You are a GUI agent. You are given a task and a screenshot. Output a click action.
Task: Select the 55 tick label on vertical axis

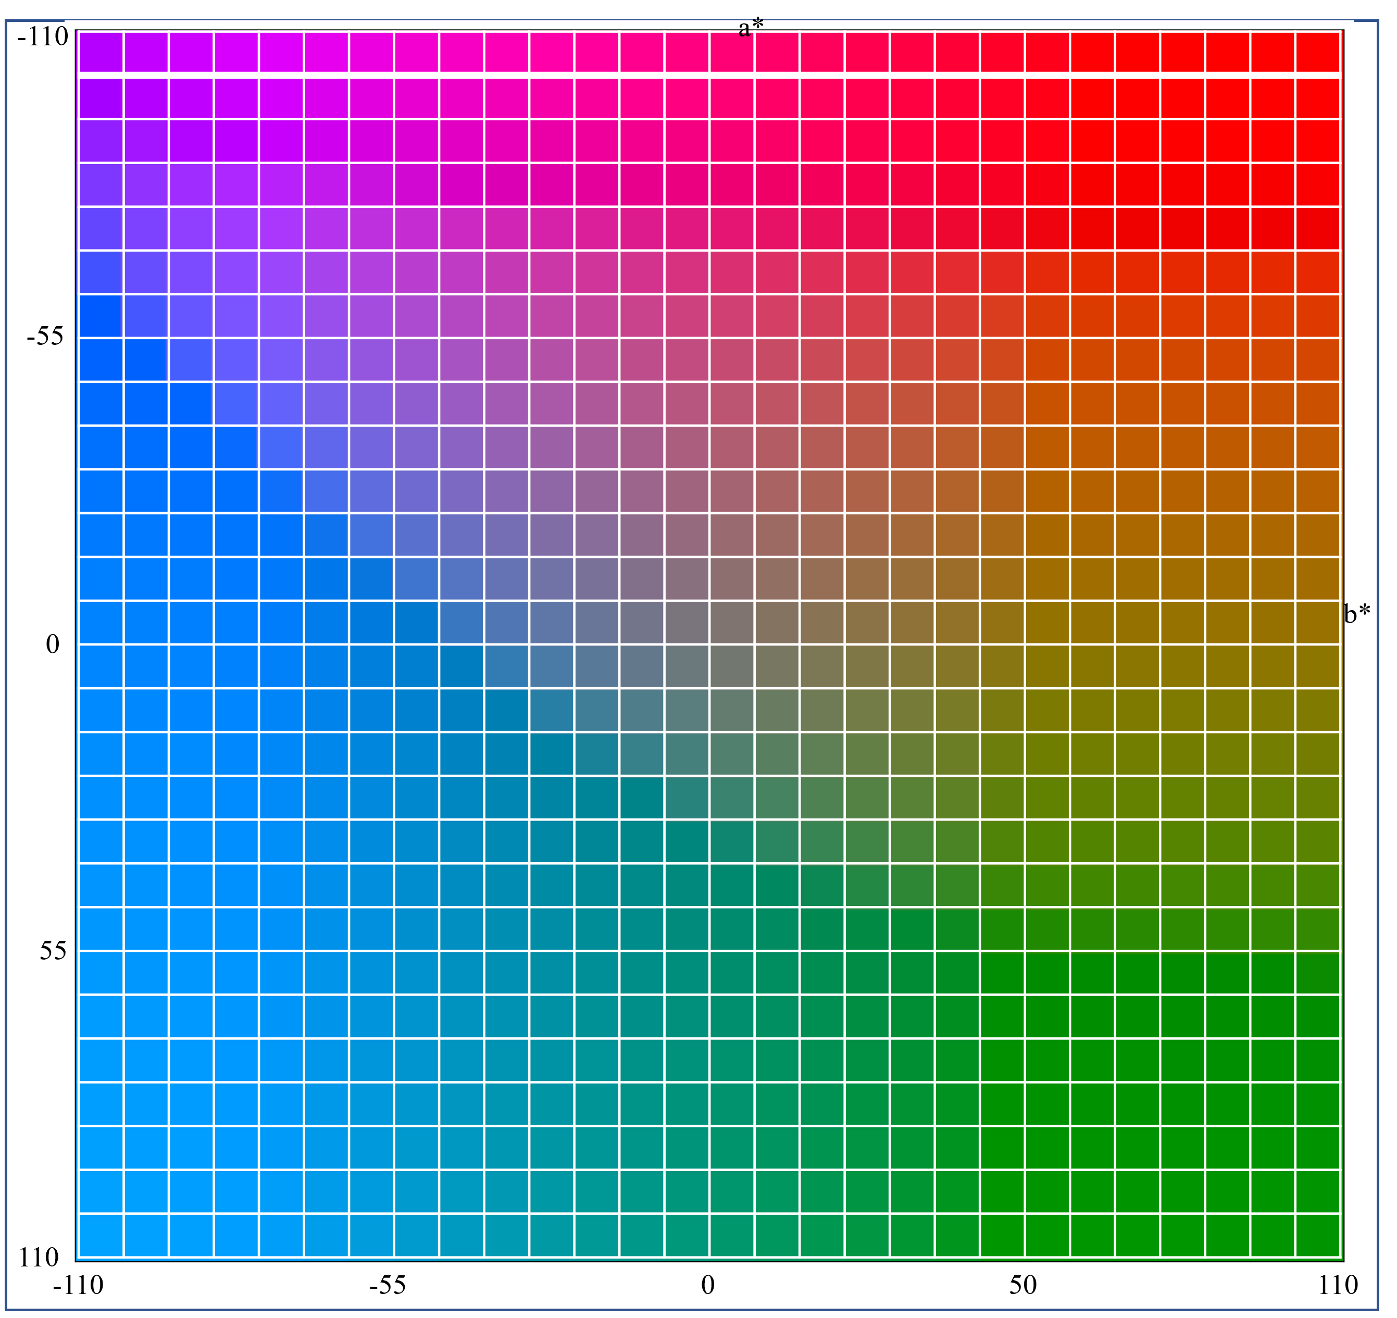pyautogui.click(x=53, y=950)
